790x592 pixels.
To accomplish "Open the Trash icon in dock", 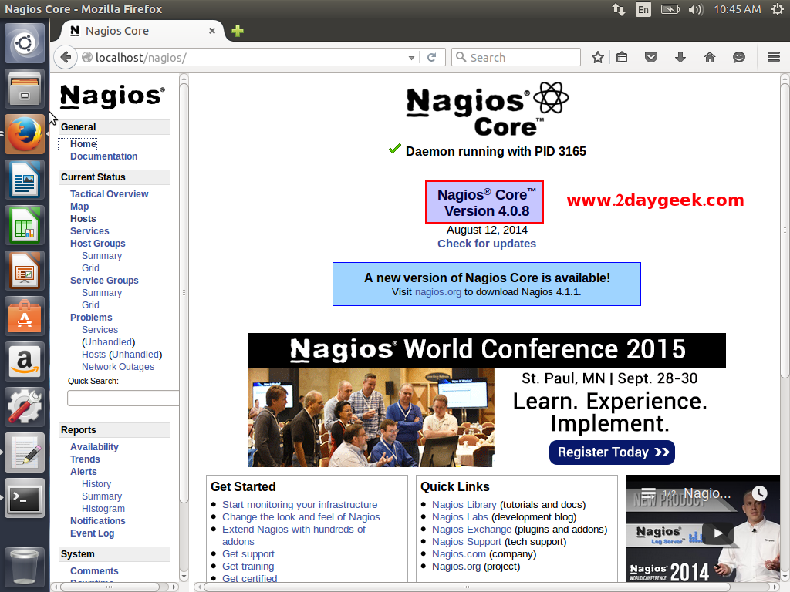I will pos(25,567).
